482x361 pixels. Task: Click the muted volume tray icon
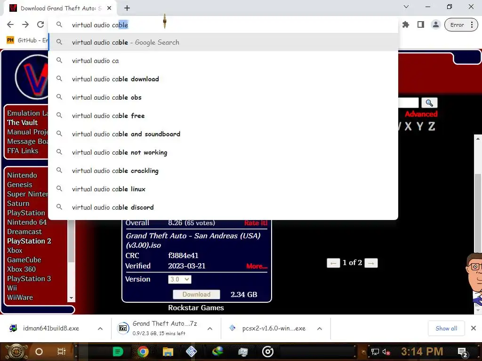click(386, 352)
